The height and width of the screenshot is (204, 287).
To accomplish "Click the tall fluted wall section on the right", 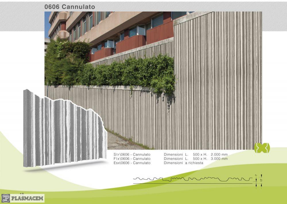I will click(x=218, y=86).
